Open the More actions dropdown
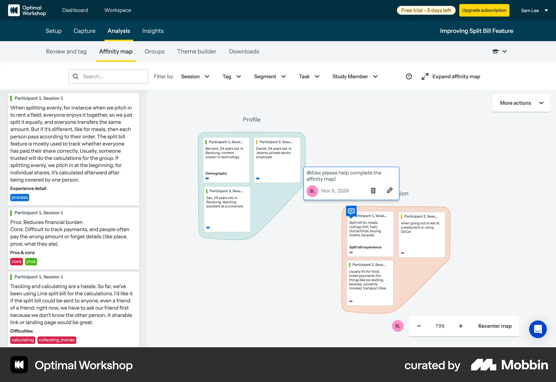The height and width of the screenshot is (382, 556). pyautogui.click(x=521, y=103)
